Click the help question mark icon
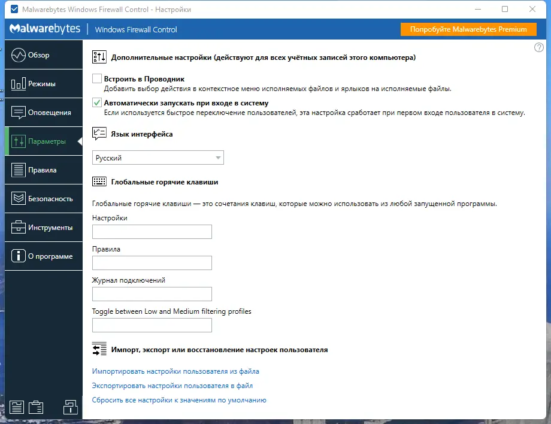This screenshot has width=551, height=424. pyautogui.click(x=538, y=47)
